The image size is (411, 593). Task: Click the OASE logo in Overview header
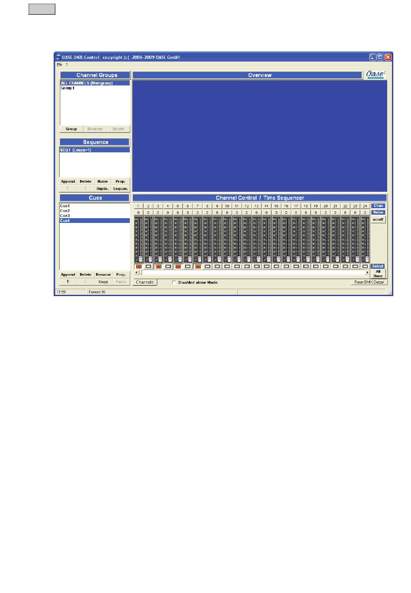(375, 74)
